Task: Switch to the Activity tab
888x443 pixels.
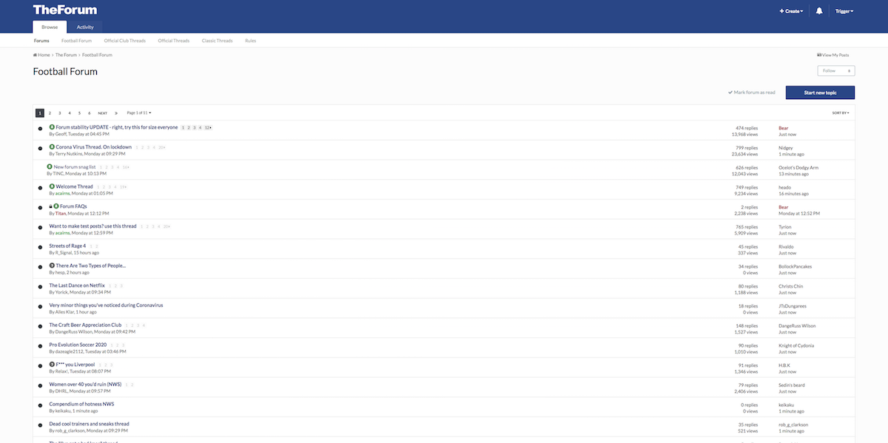Action: (x=84, y=27)
